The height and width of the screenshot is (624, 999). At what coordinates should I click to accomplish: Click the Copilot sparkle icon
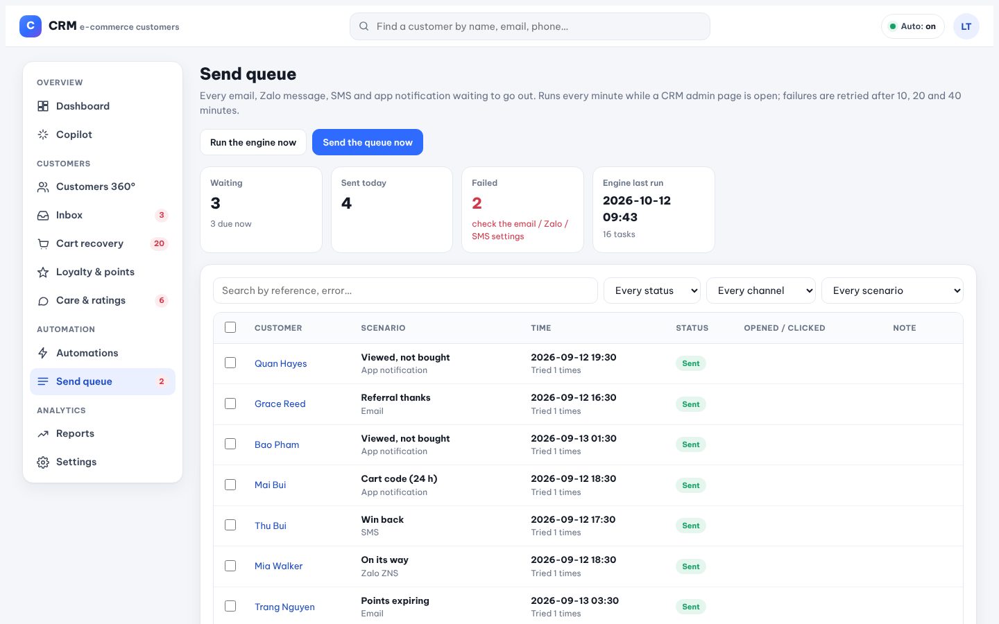[x=43, y=135]
